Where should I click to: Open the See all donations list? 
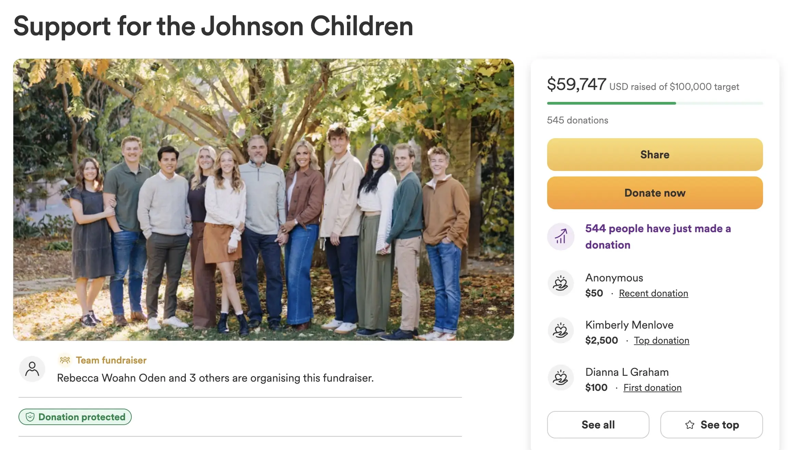point(598,425)
